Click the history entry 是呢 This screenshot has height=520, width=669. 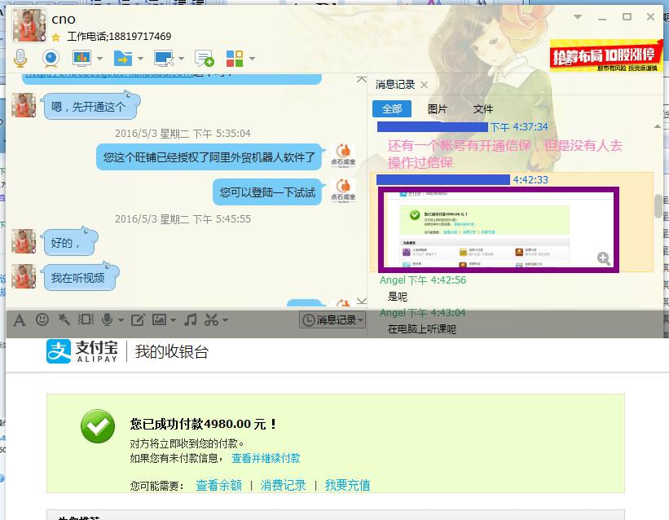[397, 297]
